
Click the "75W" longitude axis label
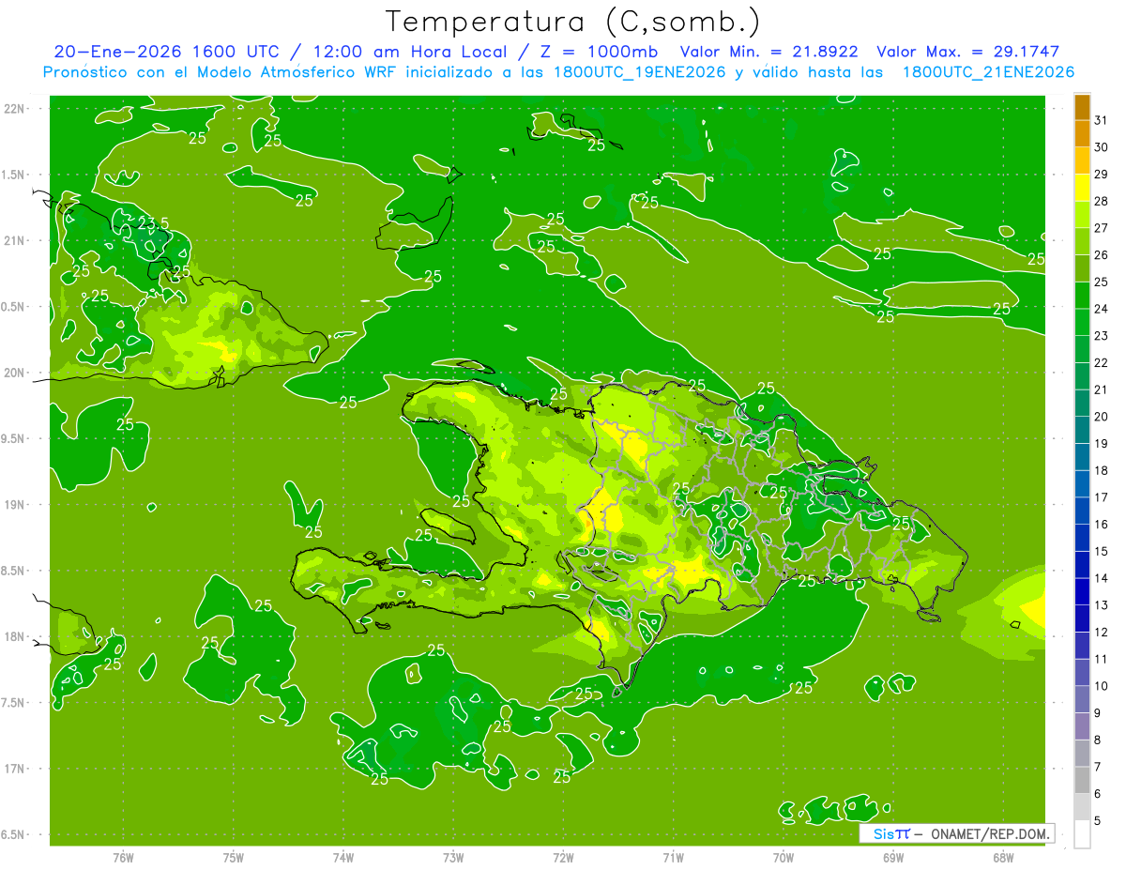234,857
